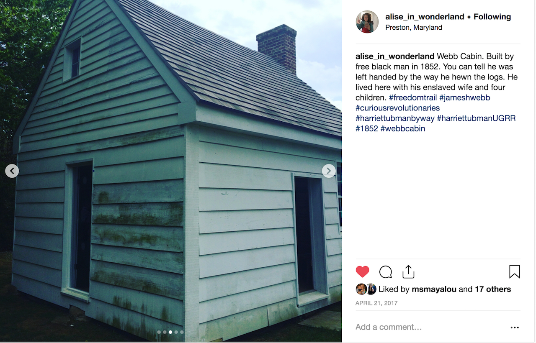Select first carousel dot indicator
The height and width of the screenshot is (343, 536).
159,332
